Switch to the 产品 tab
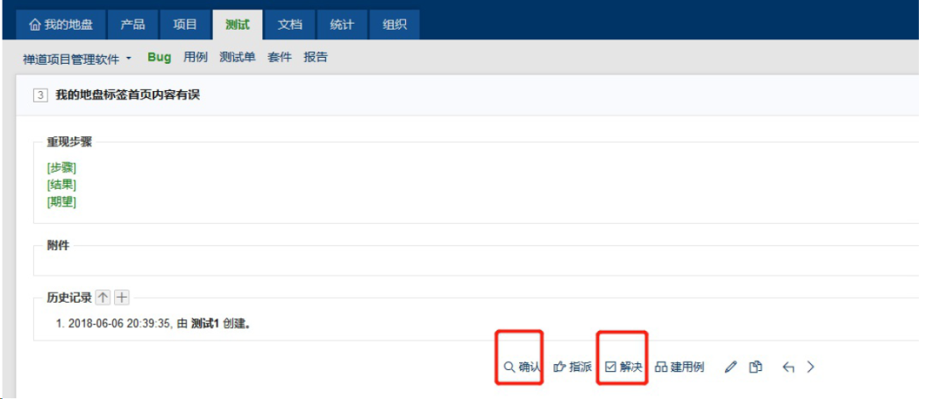The image size is (947, 399). (132, 24)
